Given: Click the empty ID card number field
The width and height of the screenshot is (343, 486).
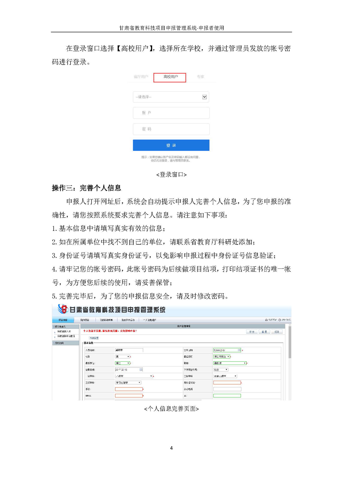Looking at the screenshot, I should [227, 383].
